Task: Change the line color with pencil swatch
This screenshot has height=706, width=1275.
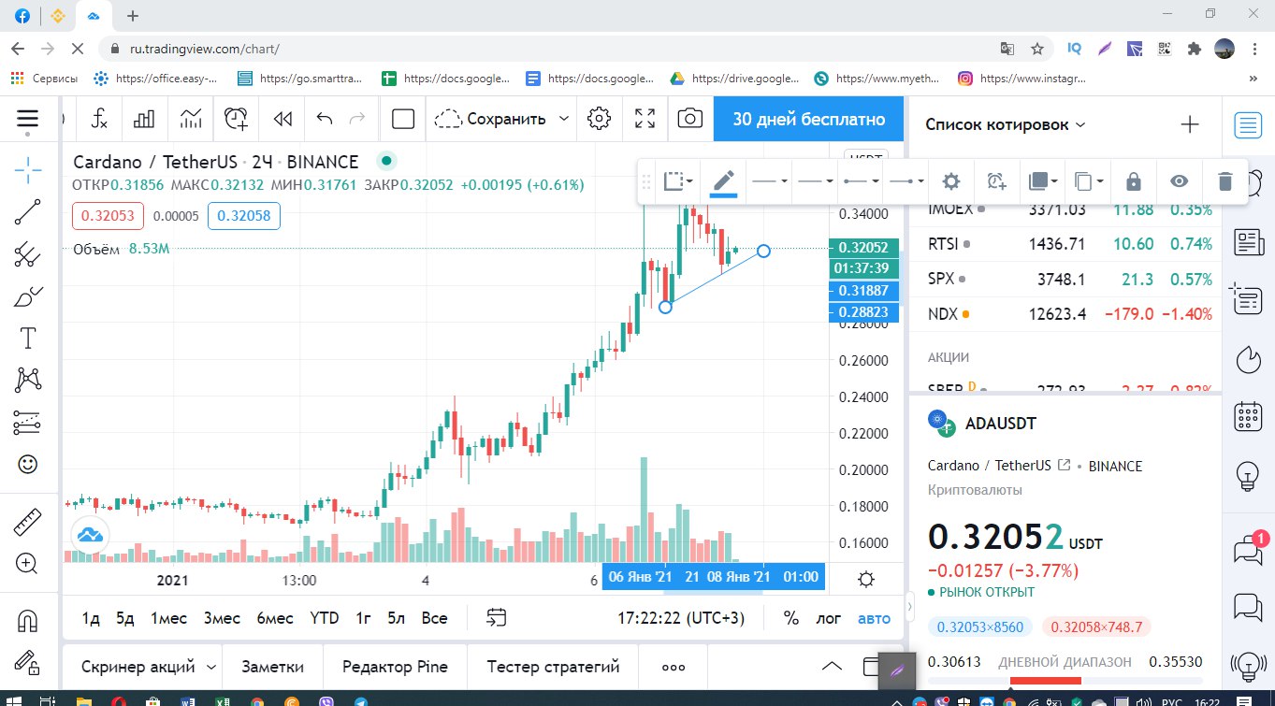Action: click(x=723, y=181)
